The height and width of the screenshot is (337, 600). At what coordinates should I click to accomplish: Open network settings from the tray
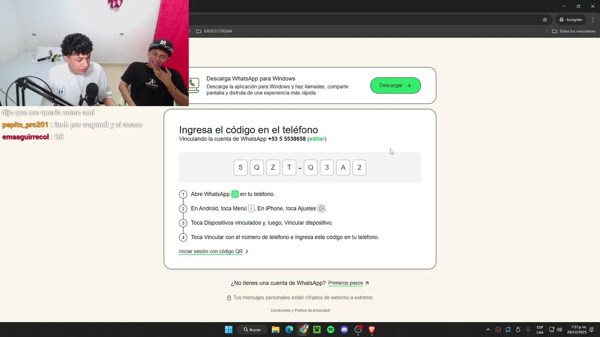[552, 330]
